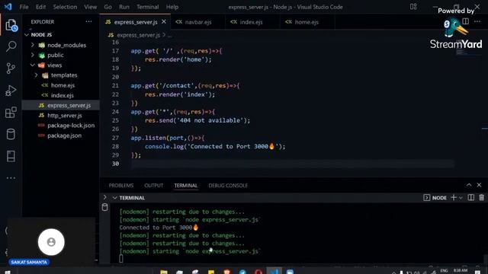The height and width of the screenshot is (274, 488).
Task: Expand the node_modules folder
Action: pos(33,45)
